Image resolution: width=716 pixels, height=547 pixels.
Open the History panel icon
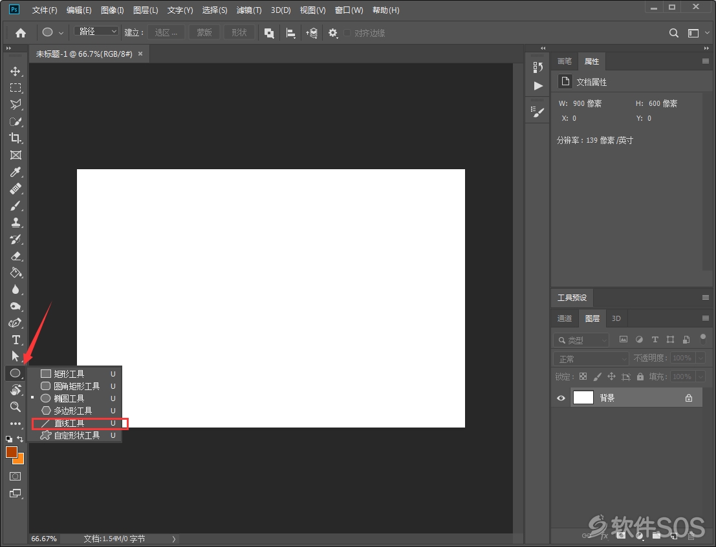538,67
